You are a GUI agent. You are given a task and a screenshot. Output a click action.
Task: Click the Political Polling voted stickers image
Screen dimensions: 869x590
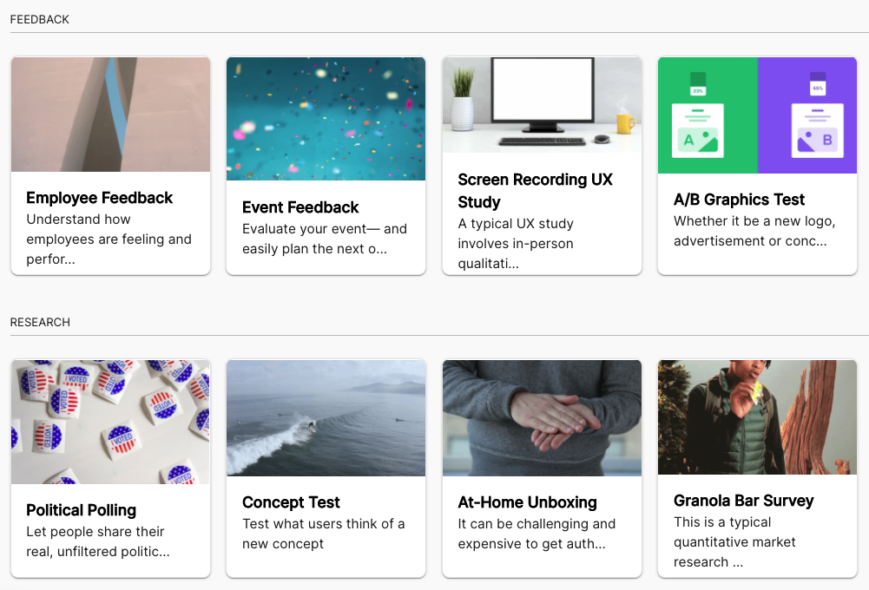coord(110,422)
